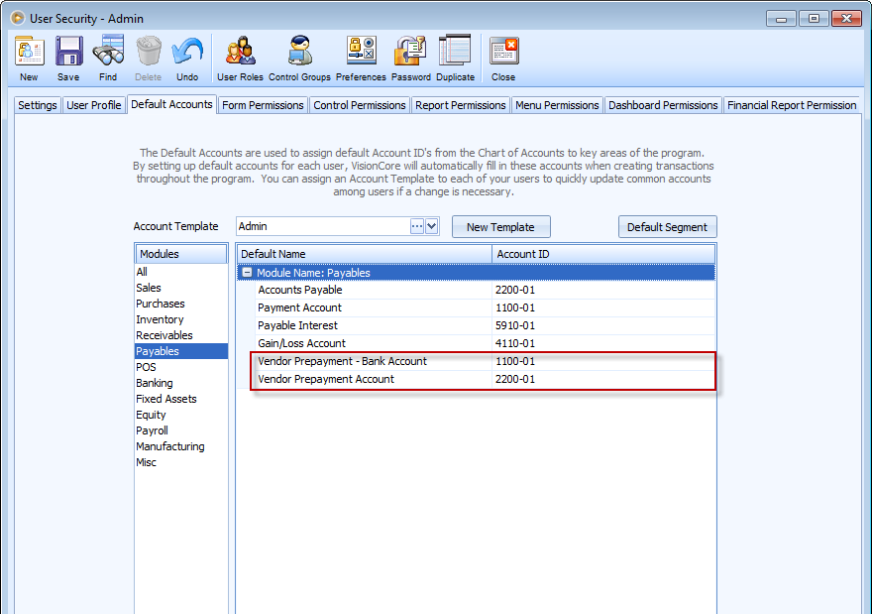The height and width of the screenshot is (614, 872).
Task: Select the Vendor Prepayment Account row
Action: [326, 379]
